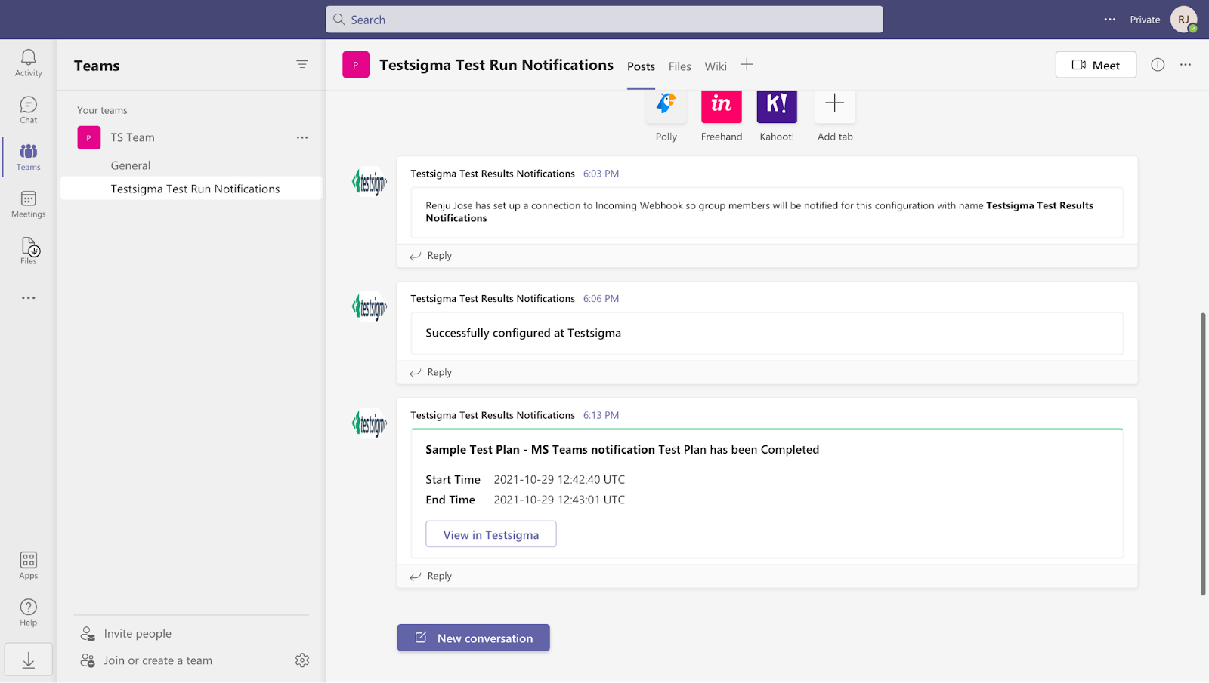Open the teams filter
The image size is (1209, 683).
tap(302, 64)
